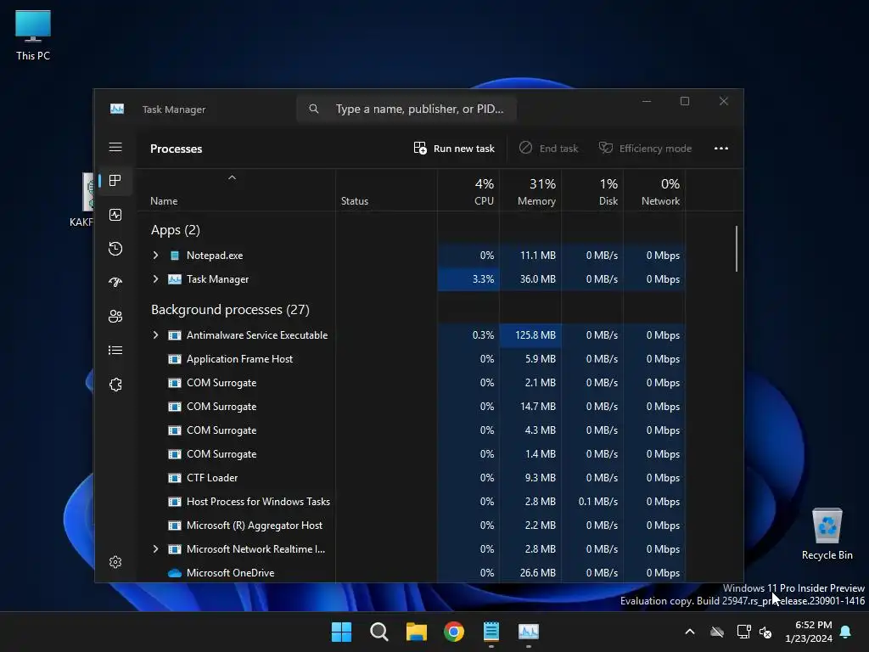
Task: Expand Microsoft Network Realtime process group
Action: pos(156,549)
